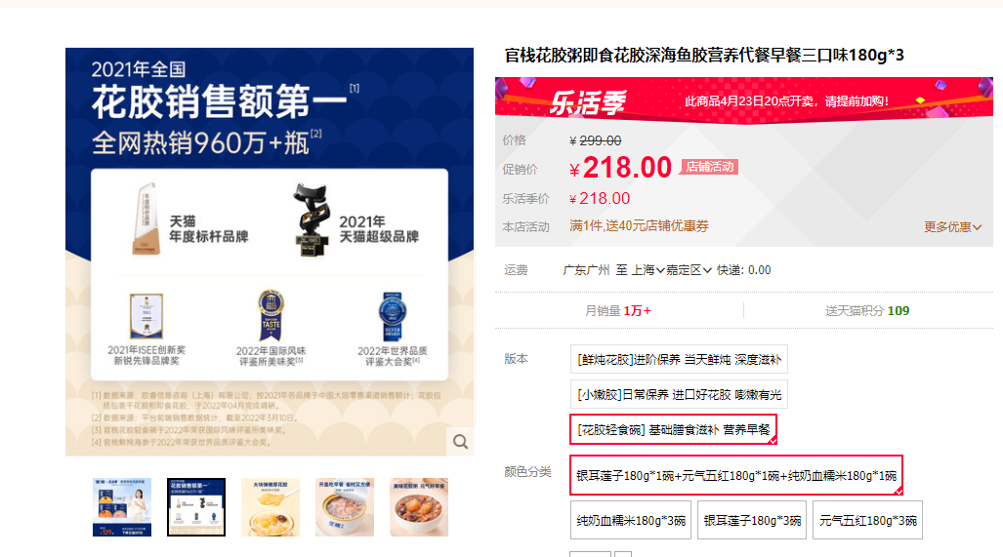The image size is (1003, 557).
Task: Open the fifth thumbnail of porridge bowl
Action: pyautogui.click(x=419, y=507)
